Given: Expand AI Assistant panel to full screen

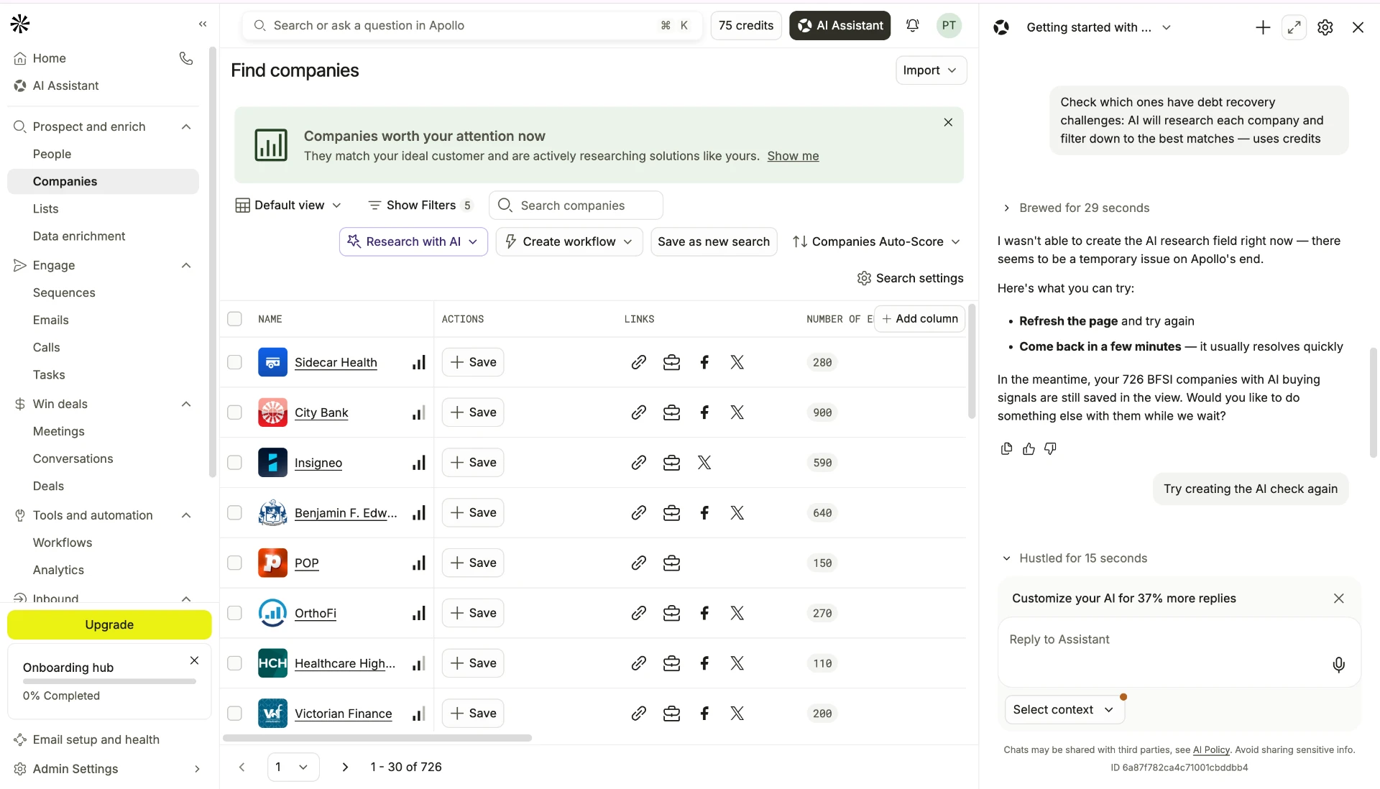Looking at the screenshot, I should tap(1294, 27).
